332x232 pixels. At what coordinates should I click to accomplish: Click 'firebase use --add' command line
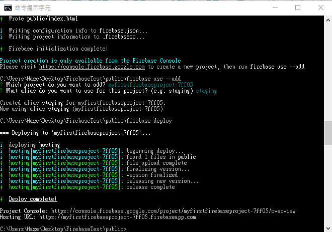(x=90, y=79)
